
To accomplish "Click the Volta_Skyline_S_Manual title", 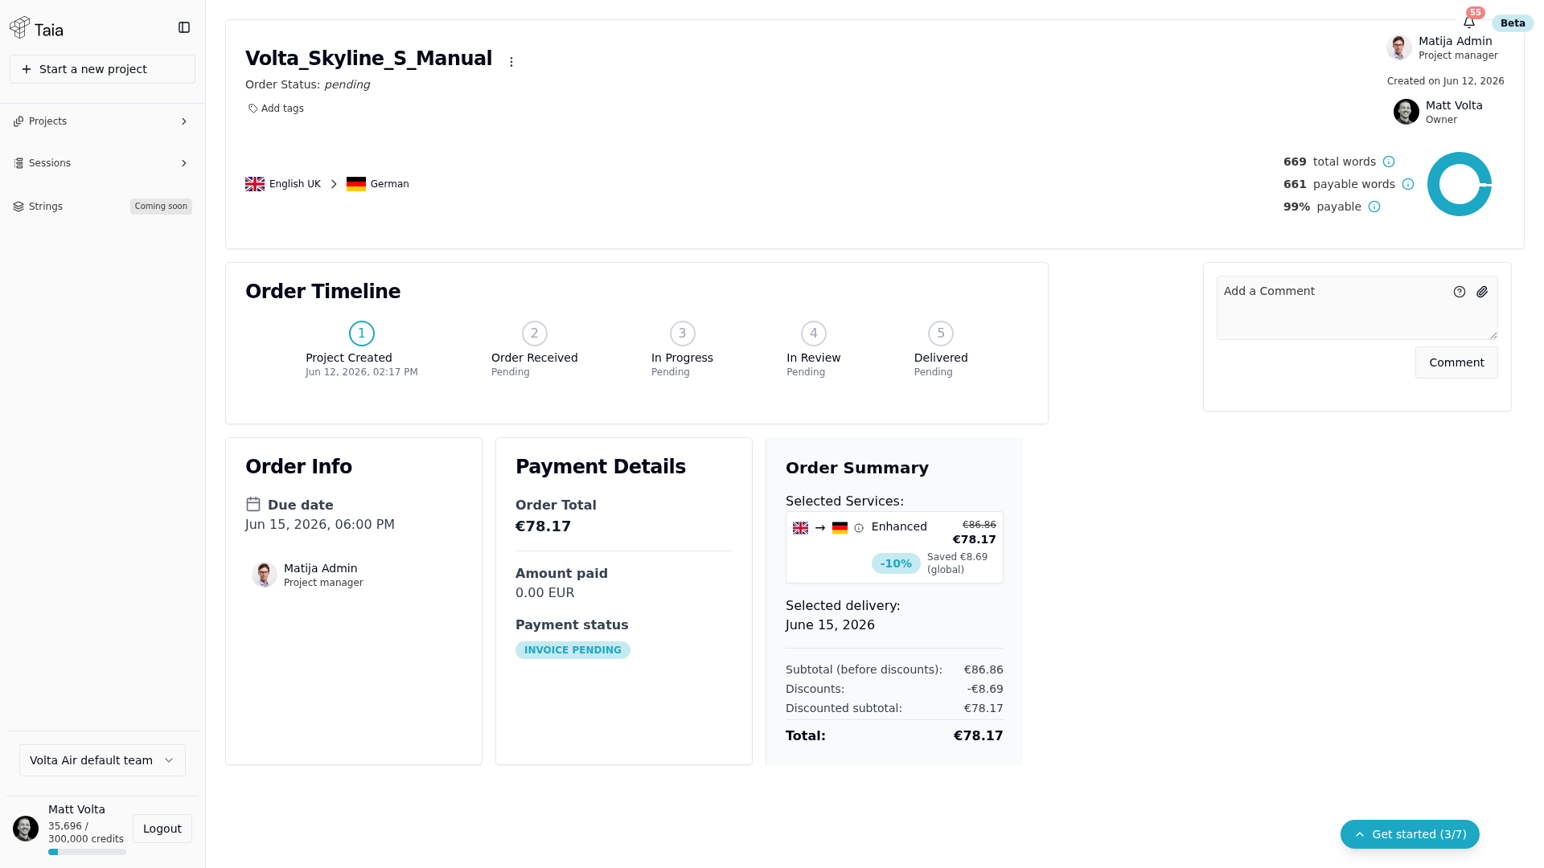I will [368, 59].
